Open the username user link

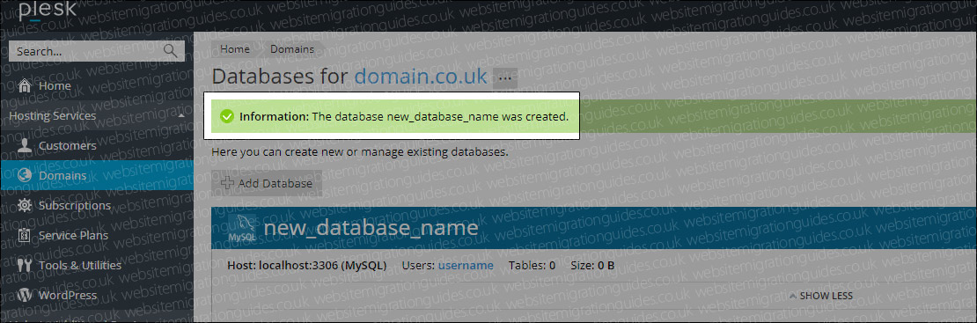pos(466,266)
